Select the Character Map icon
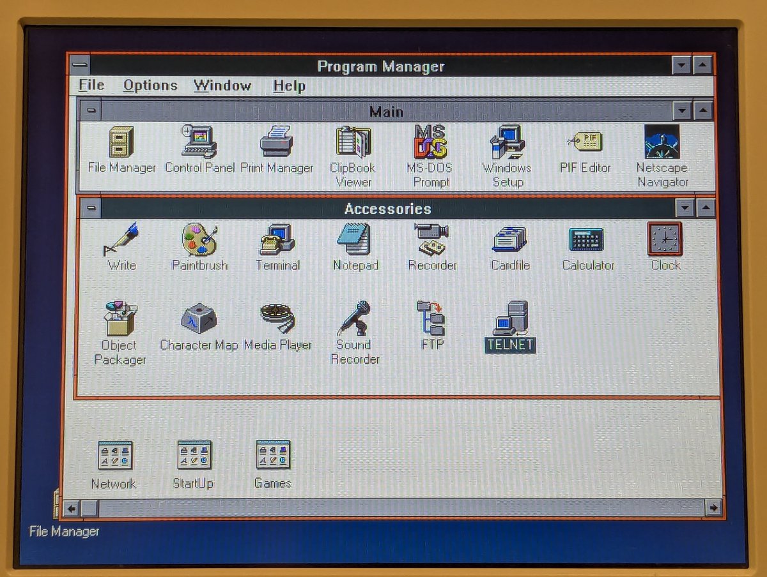This screenshot has width=767, height=577. coord(199,318)
